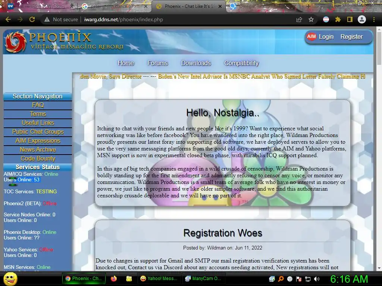This screenshot has height=286, width=382.
Task: Click the share page icon in address bar
Action: (x=299, y=19)
